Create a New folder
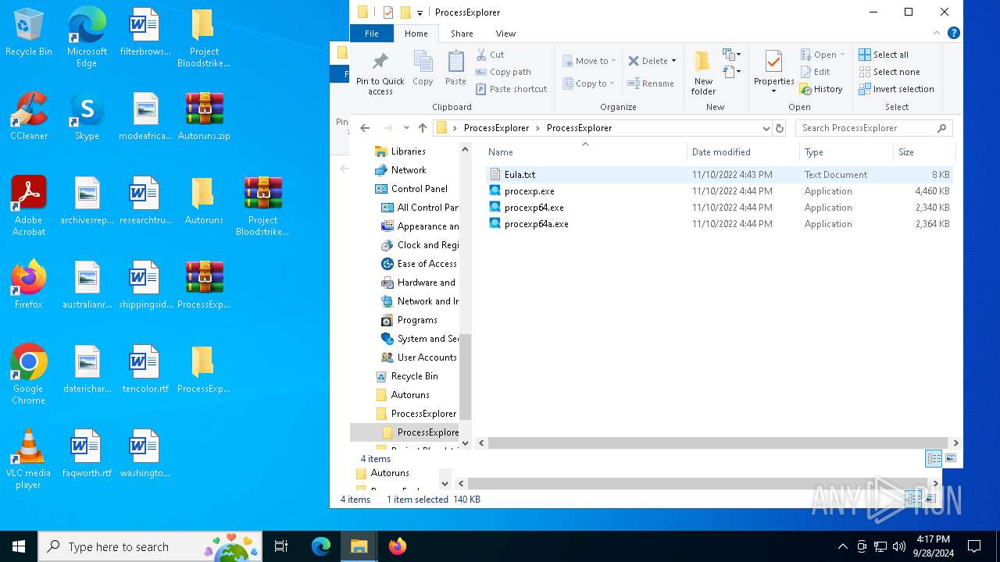The width and height of the screenshot is (1000, 562). pyautogui.click(x=703, y=72)
